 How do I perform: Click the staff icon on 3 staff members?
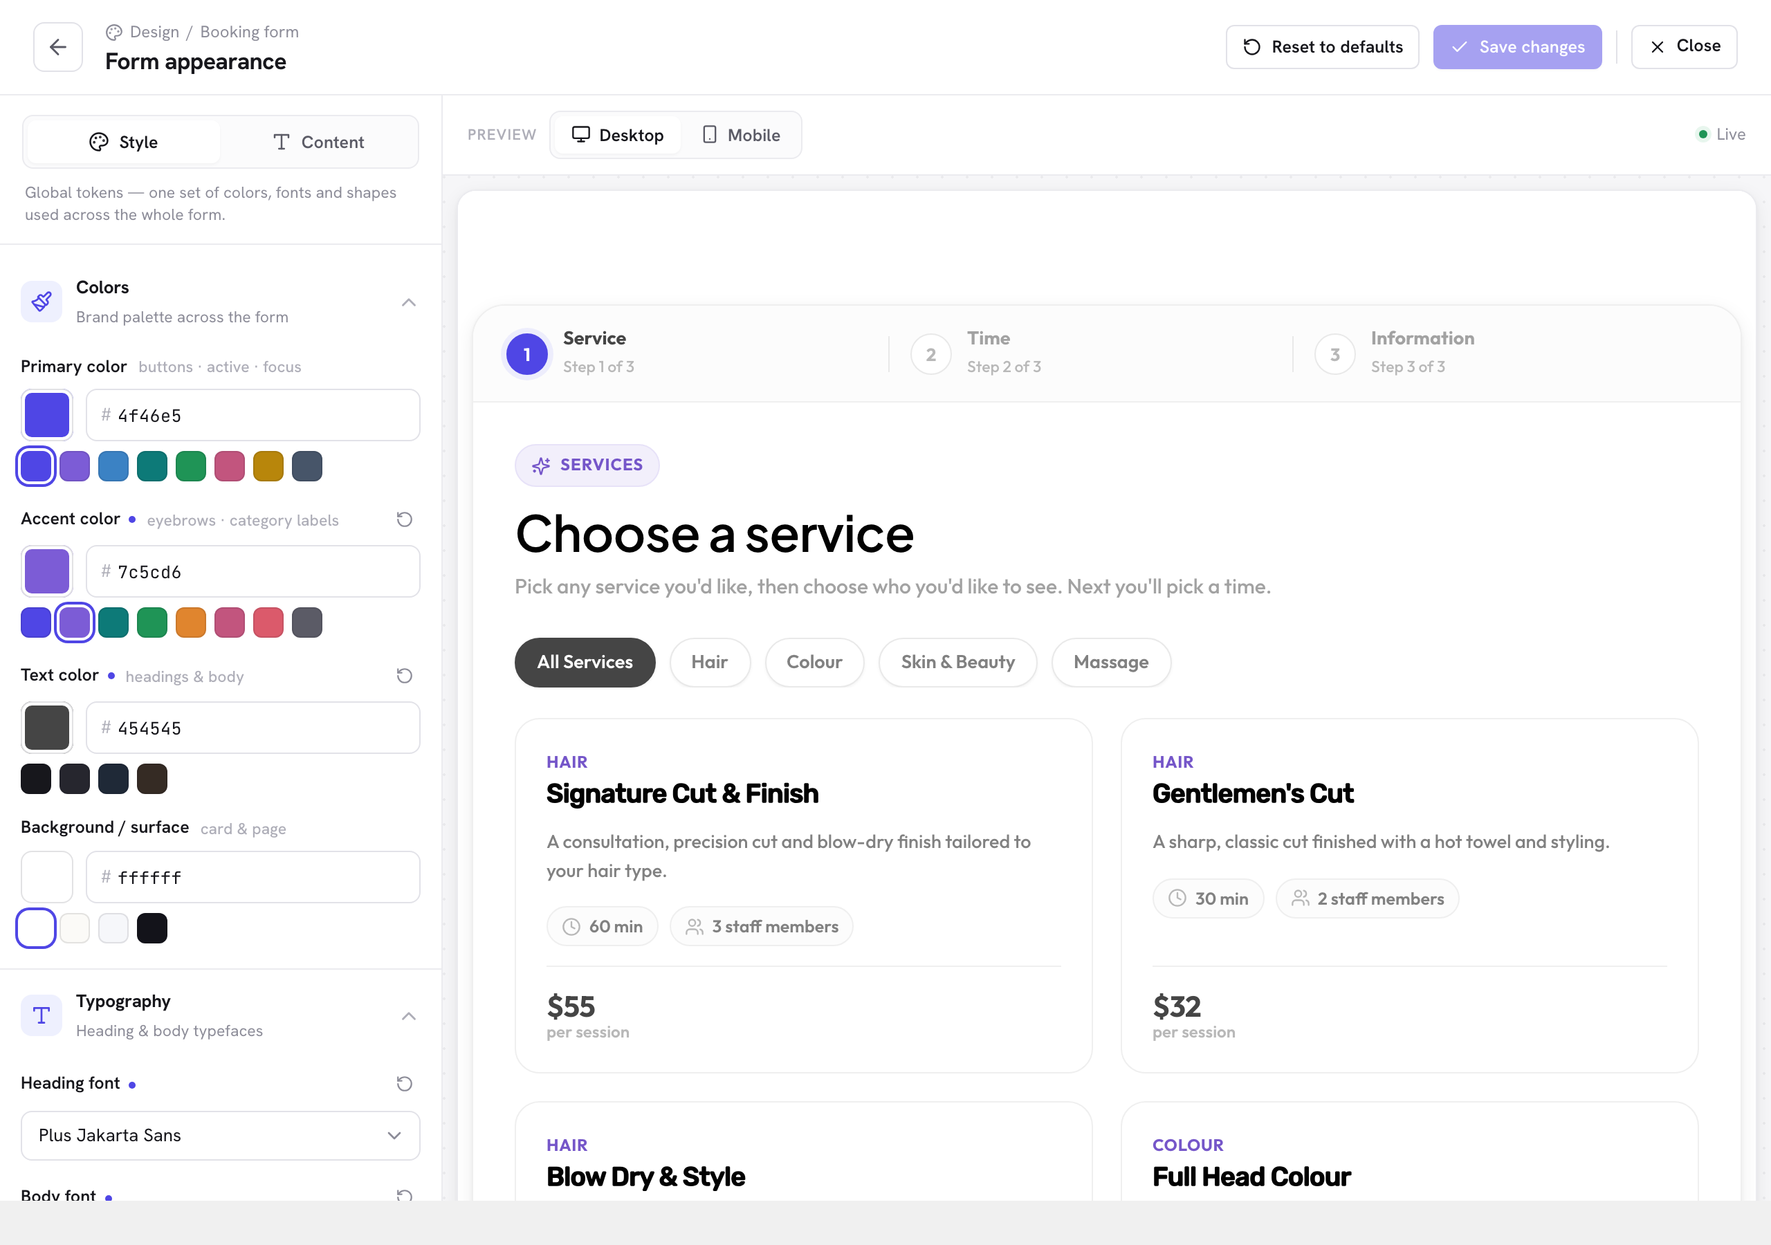coord(694,926)
